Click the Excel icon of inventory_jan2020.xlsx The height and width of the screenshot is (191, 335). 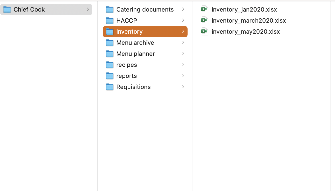click(x=205, y=10)
